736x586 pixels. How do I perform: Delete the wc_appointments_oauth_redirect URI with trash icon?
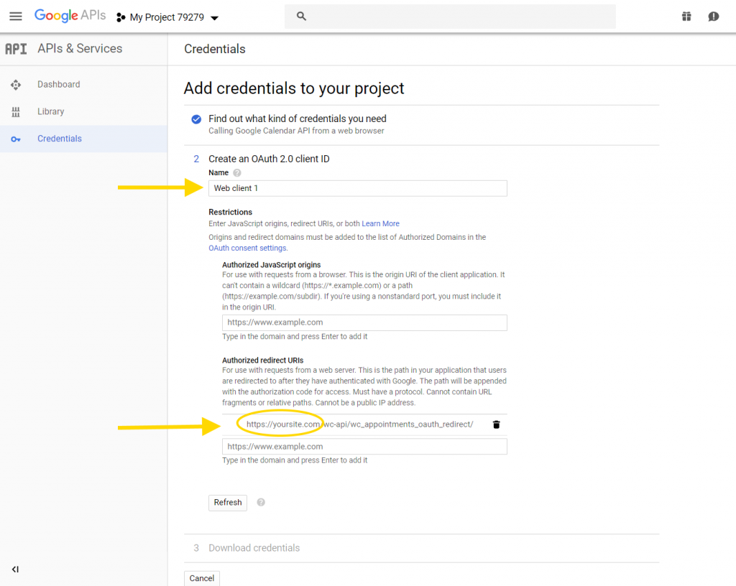click(x=496, y=424)
